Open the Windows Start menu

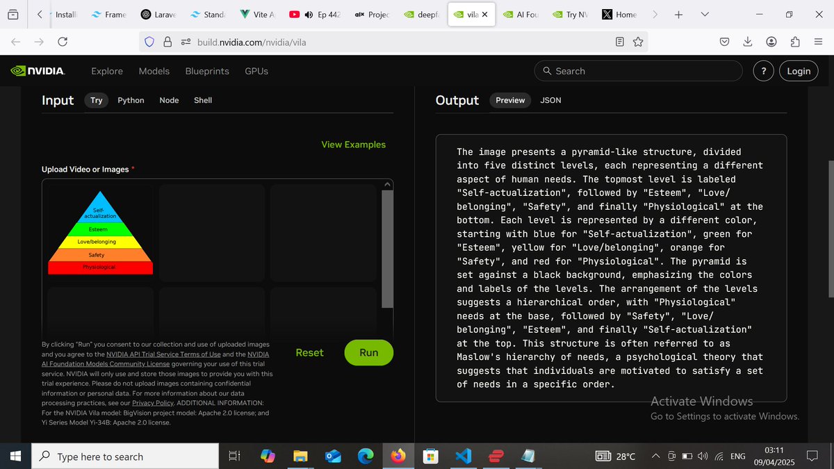click(x=15, y=456)
